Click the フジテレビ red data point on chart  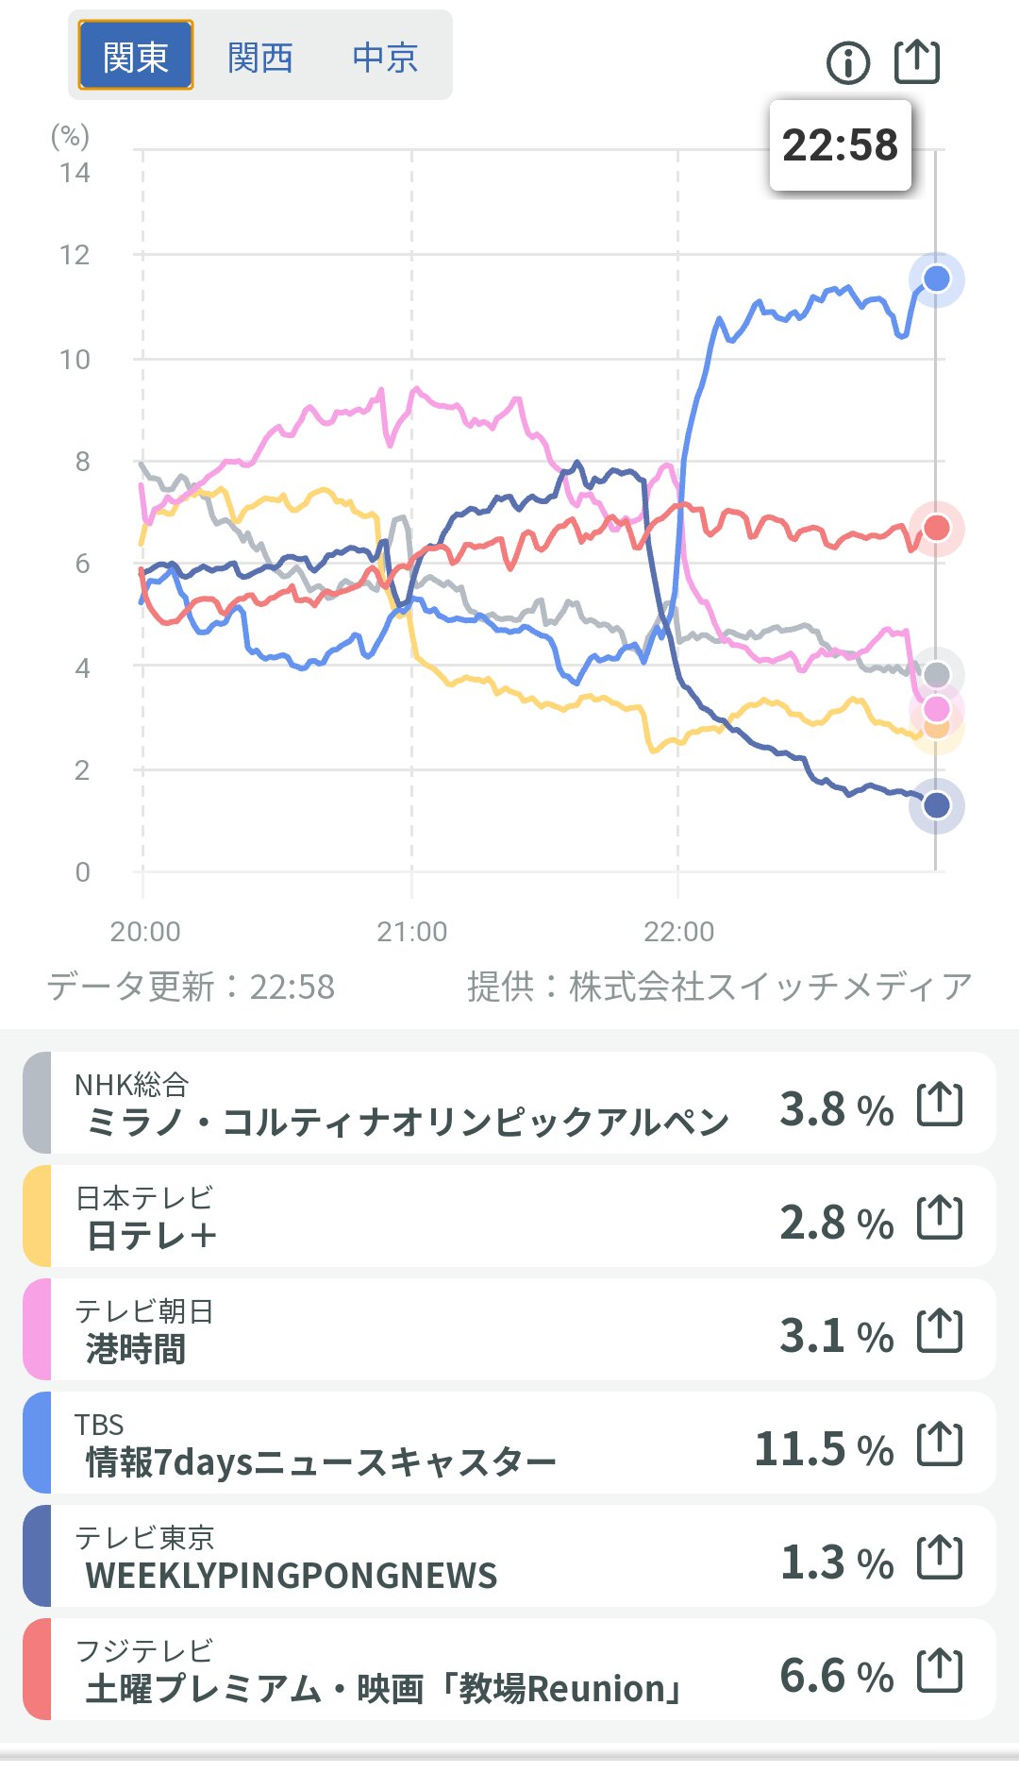[936, 528]
